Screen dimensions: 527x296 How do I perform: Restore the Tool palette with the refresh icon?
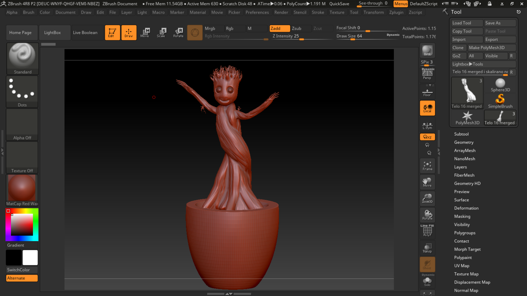(518, 12)
